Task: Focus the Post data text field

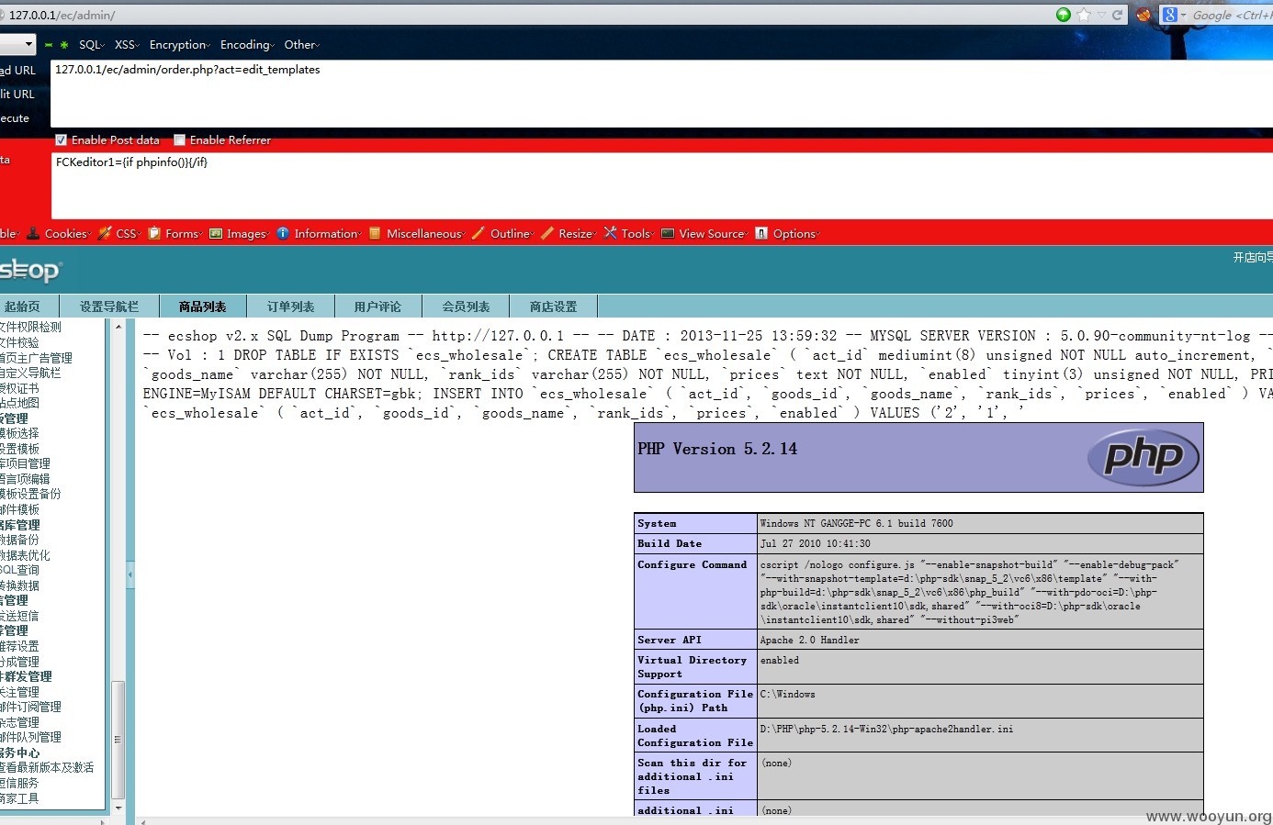Action: pyautogui.click(x=661, y=185)
